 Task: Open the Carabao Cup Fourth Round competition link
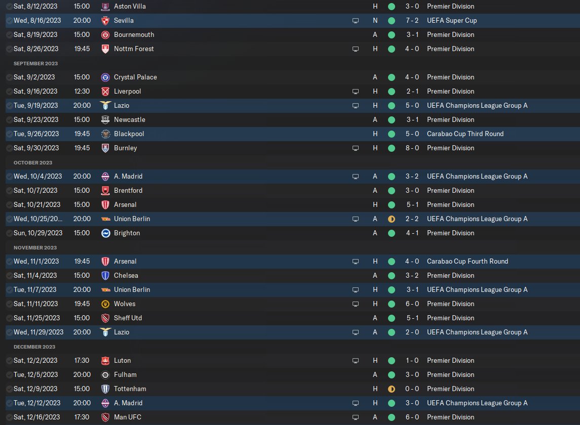click(x=468, y=261)
